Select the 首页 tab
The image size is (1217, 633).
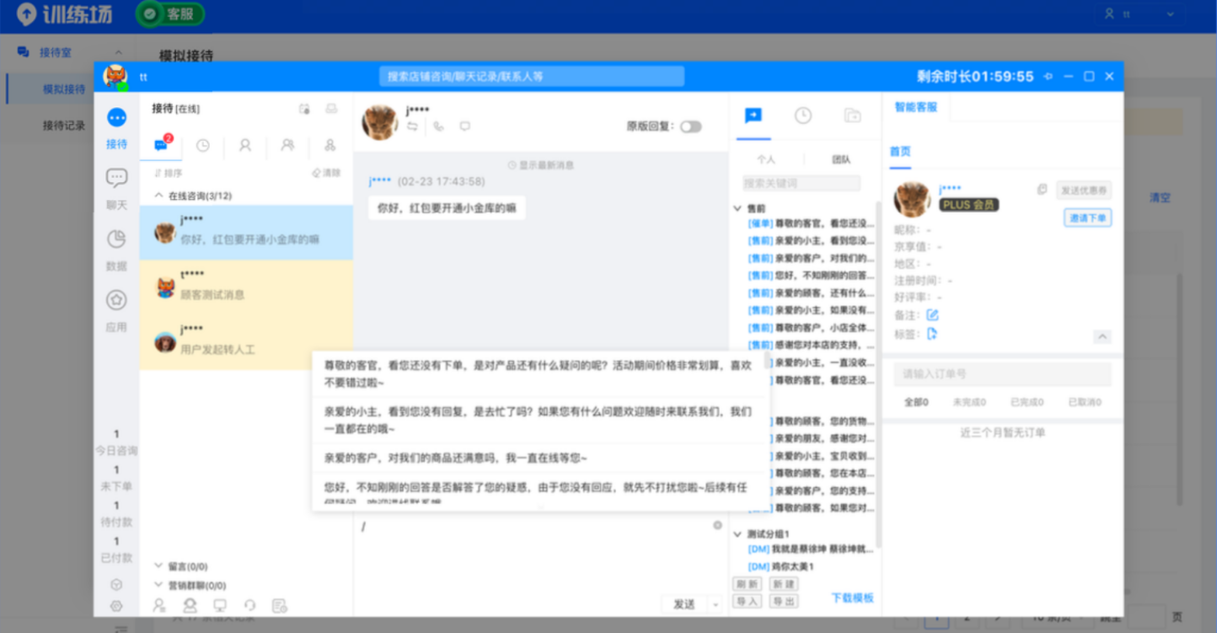click(900, 152)
